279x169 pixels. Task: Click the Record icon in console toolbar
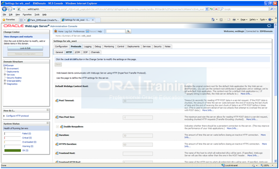pos(88,31)
